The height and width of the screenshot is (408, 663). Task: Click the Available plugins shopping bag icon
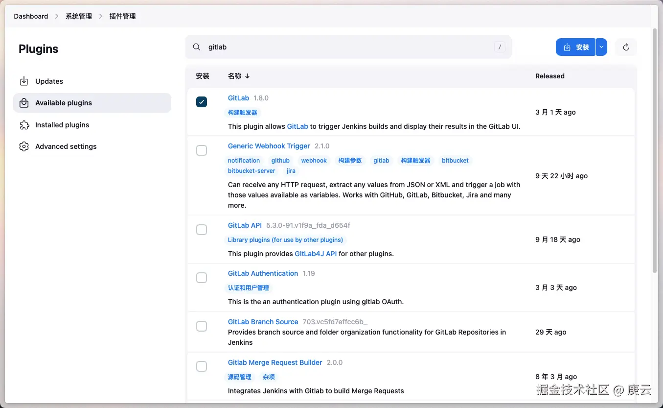[x=24, y=103]
